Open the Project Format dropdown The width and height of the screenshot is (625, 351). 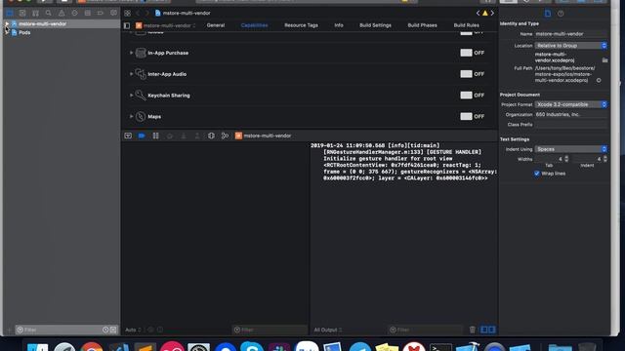(570, 104)
